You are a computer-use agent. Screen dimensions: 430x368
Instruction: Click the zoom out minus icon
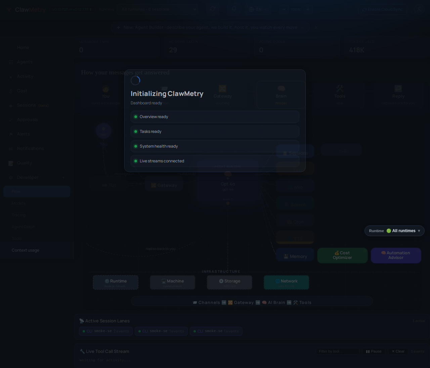click(284, 9)
